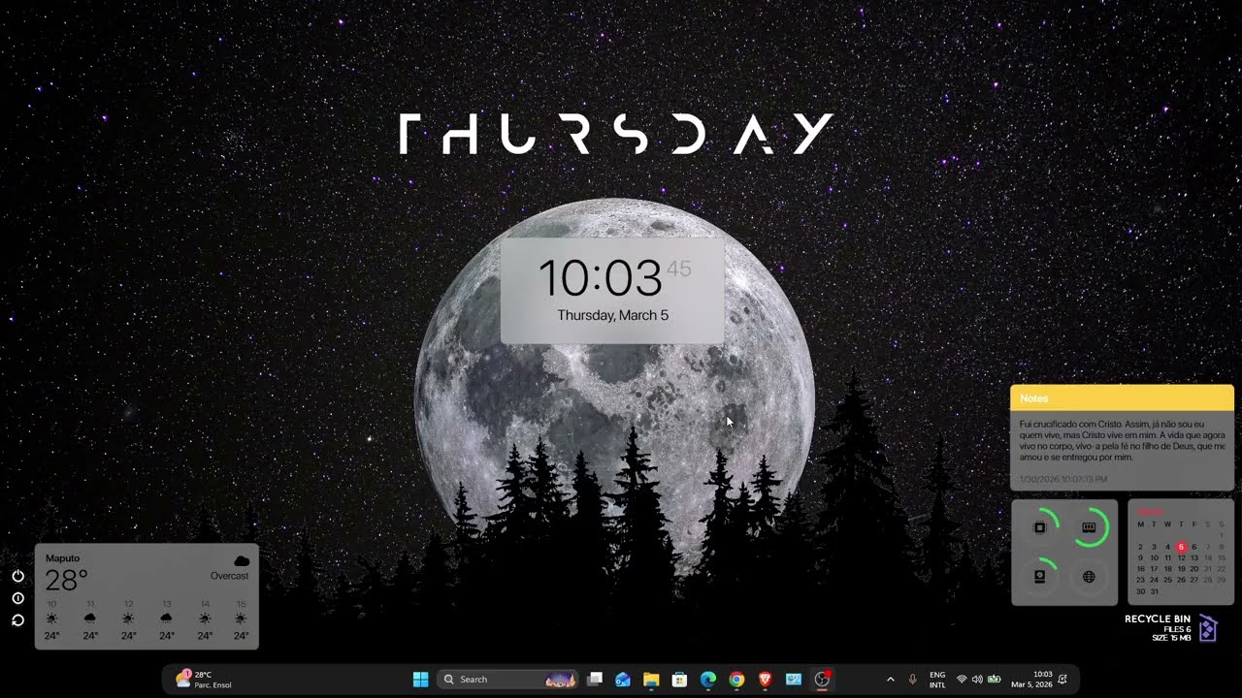Launch Brave browser from the taskbar
Screen dimensions: 1242x698
tap(765, 680)
